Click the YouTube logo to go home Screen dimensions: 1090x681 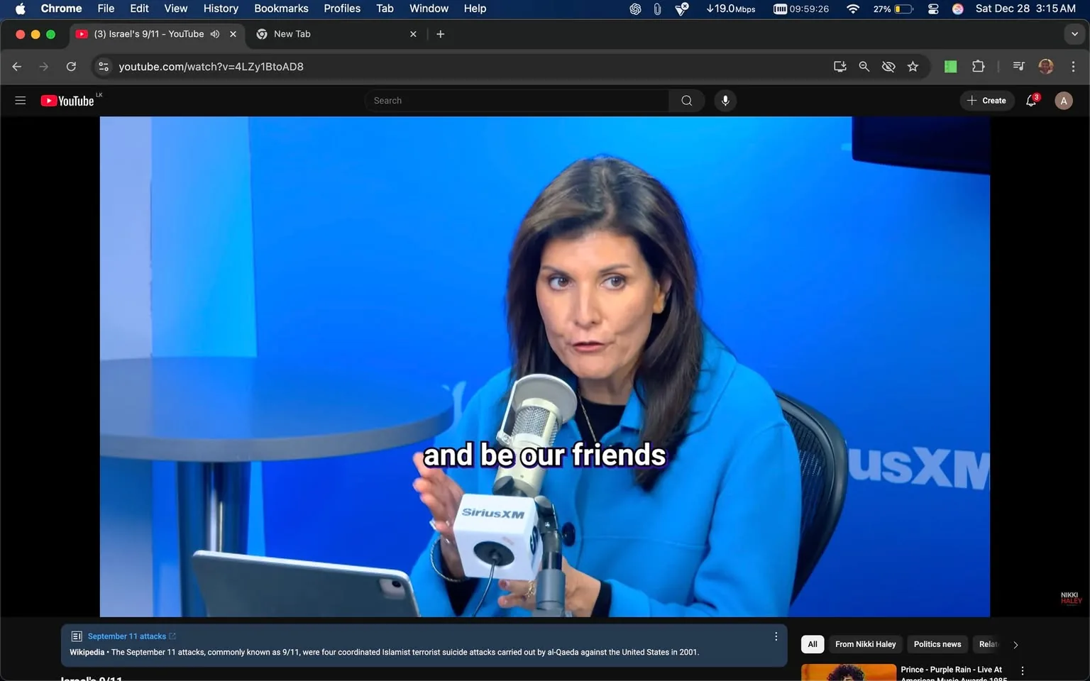tap(67, 100)
